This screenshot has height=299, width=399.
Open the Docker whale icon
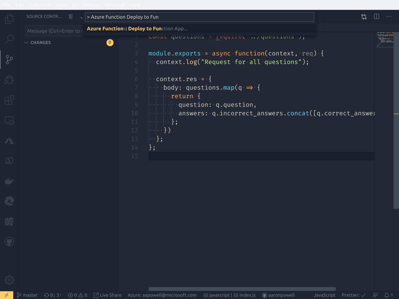coord(9,181)
